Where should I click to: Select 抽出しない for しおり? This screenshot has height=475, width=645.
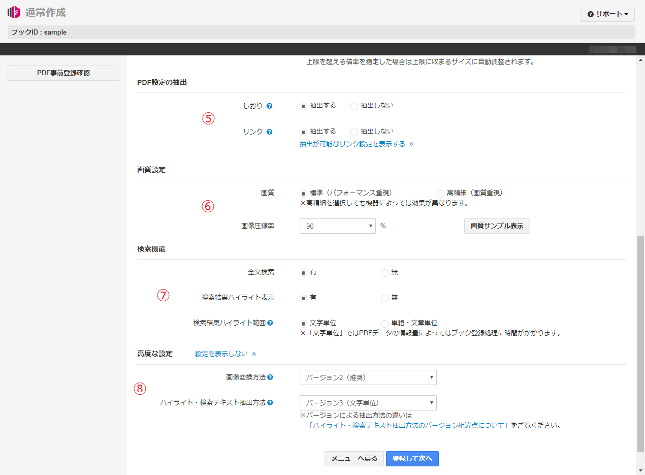pos(354,106)
